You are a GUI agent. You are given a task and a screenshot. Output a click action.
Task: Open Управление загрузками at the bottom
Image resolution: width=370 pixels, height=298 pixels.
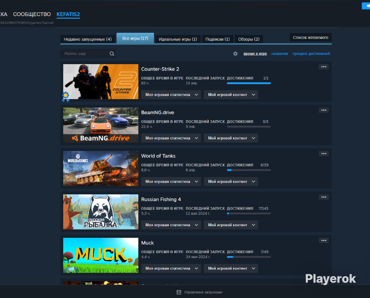pyautogui.click(x=203, y=292)
